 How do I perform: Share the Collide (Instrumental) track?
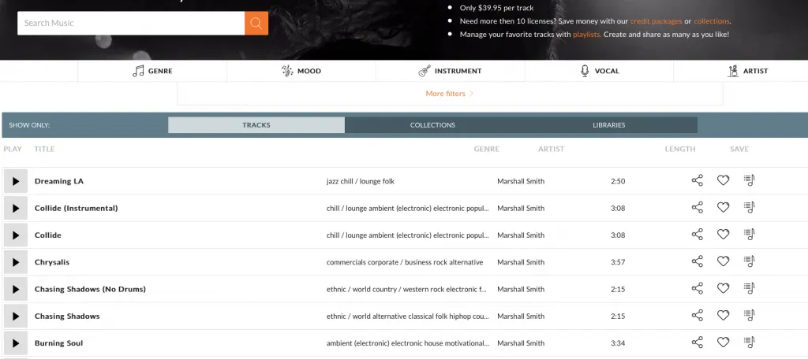698,207
